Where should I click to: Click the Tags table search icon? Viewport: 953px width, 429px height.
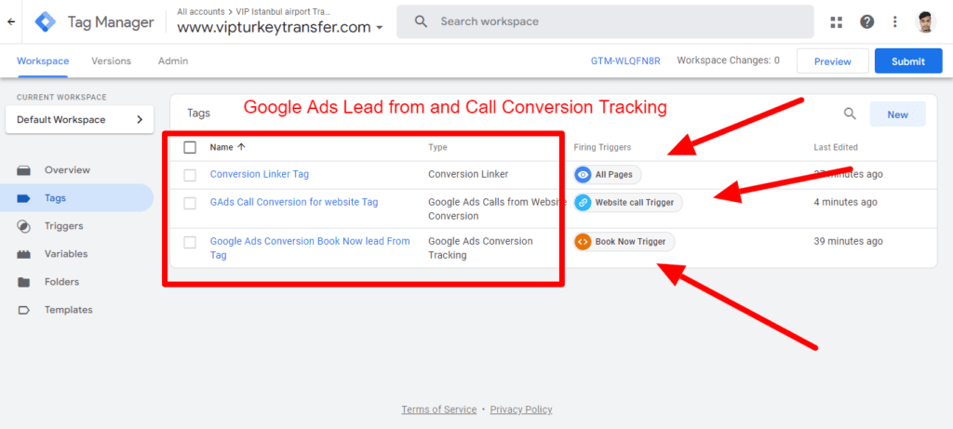pos(850,114)
